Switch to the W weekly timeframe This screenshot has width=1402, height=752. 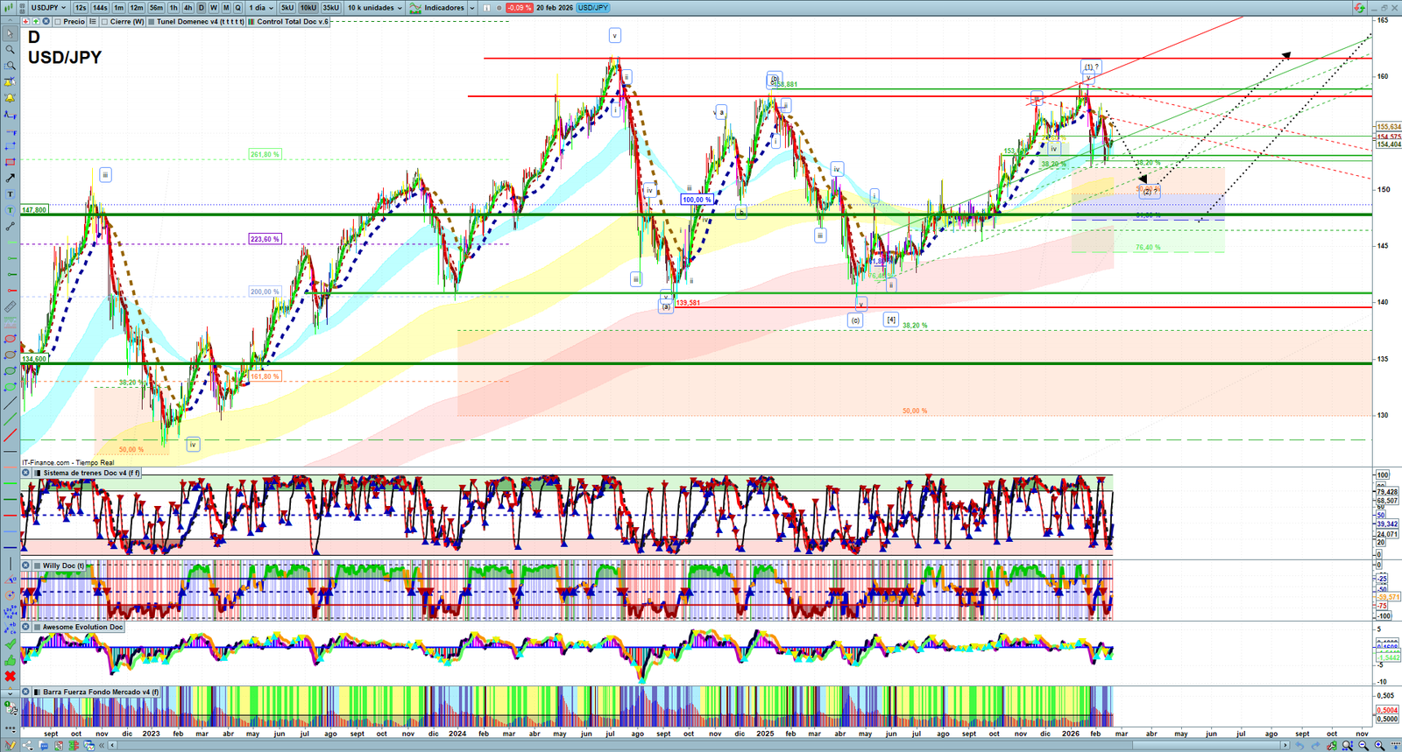pyautogui.click(x=213, y=8)
